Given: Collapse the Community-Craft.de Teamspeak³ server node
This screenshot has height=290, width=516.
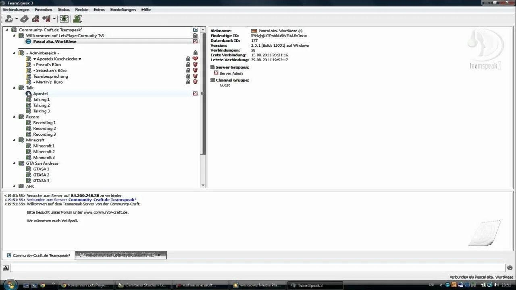Looking at the screenshot, I should [7, 30].
